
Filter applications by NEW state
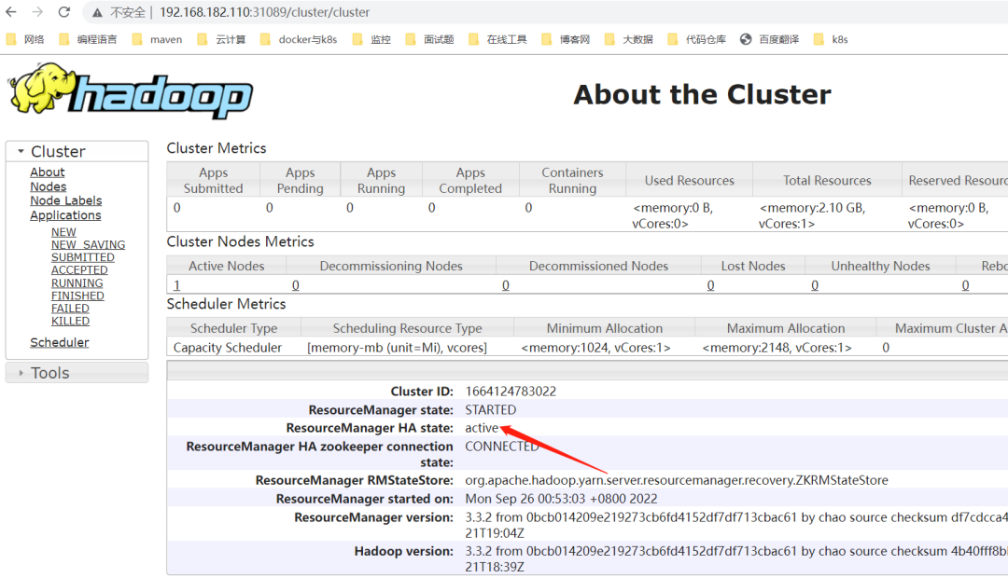(x=63, y=232)
